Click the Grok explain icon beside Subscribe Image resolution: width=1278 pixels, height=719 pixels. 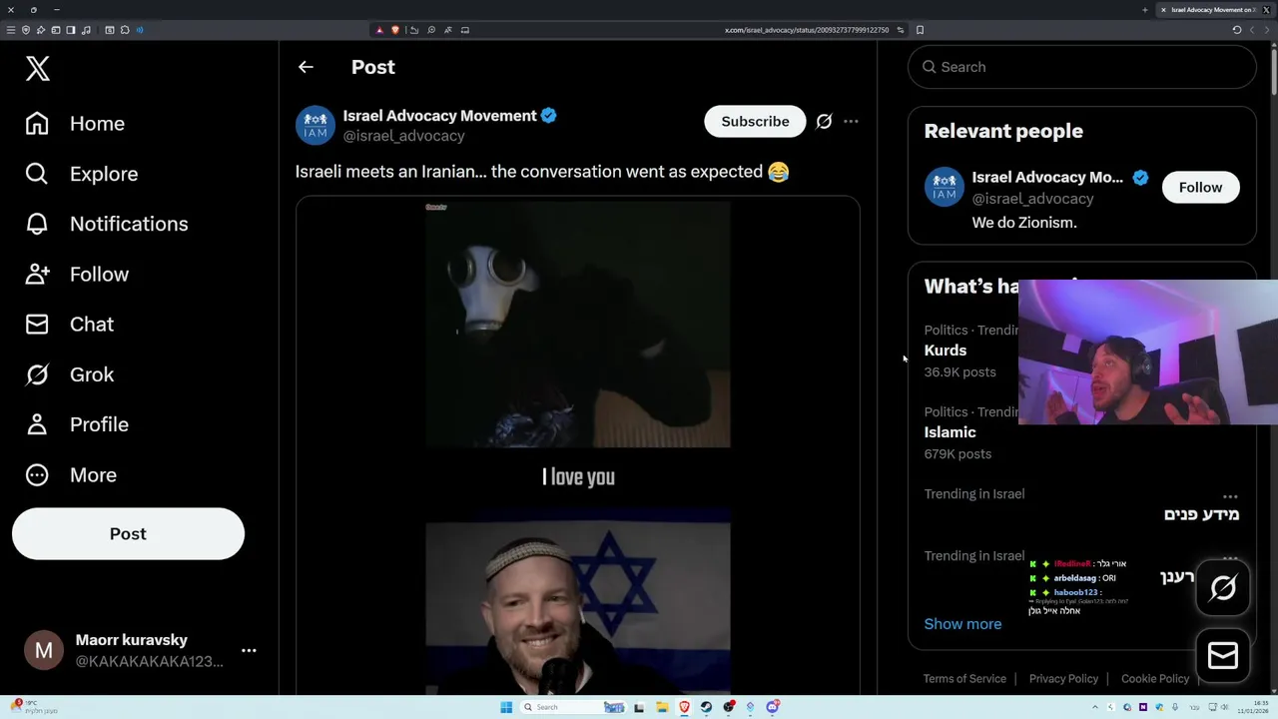824,121
